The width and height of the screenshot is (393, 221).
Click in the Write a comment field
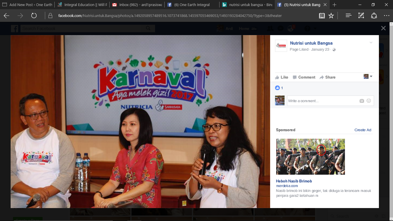322,101
